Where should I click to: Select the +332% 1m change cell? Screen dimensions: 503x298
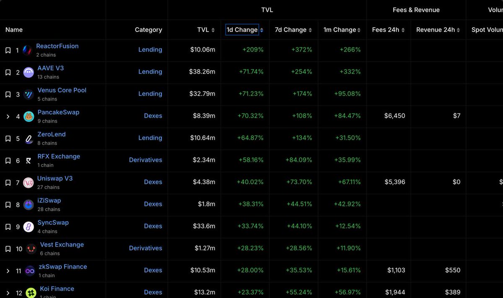point(350,72)
